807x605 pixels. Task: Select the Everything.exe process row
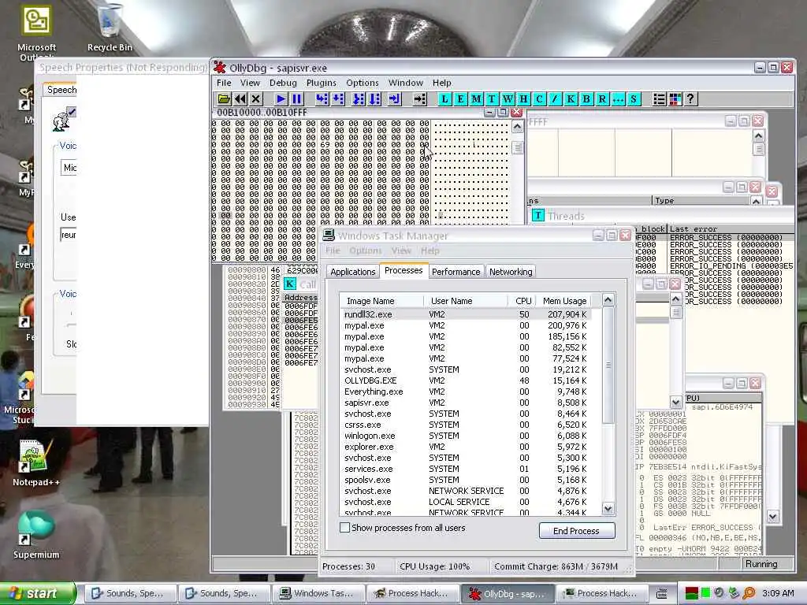click(x=466, y=392)
